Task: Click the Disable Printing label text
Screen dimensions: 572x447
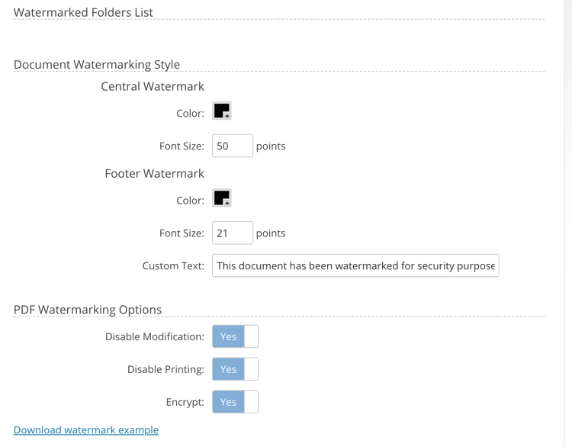Action: point(165,369)
